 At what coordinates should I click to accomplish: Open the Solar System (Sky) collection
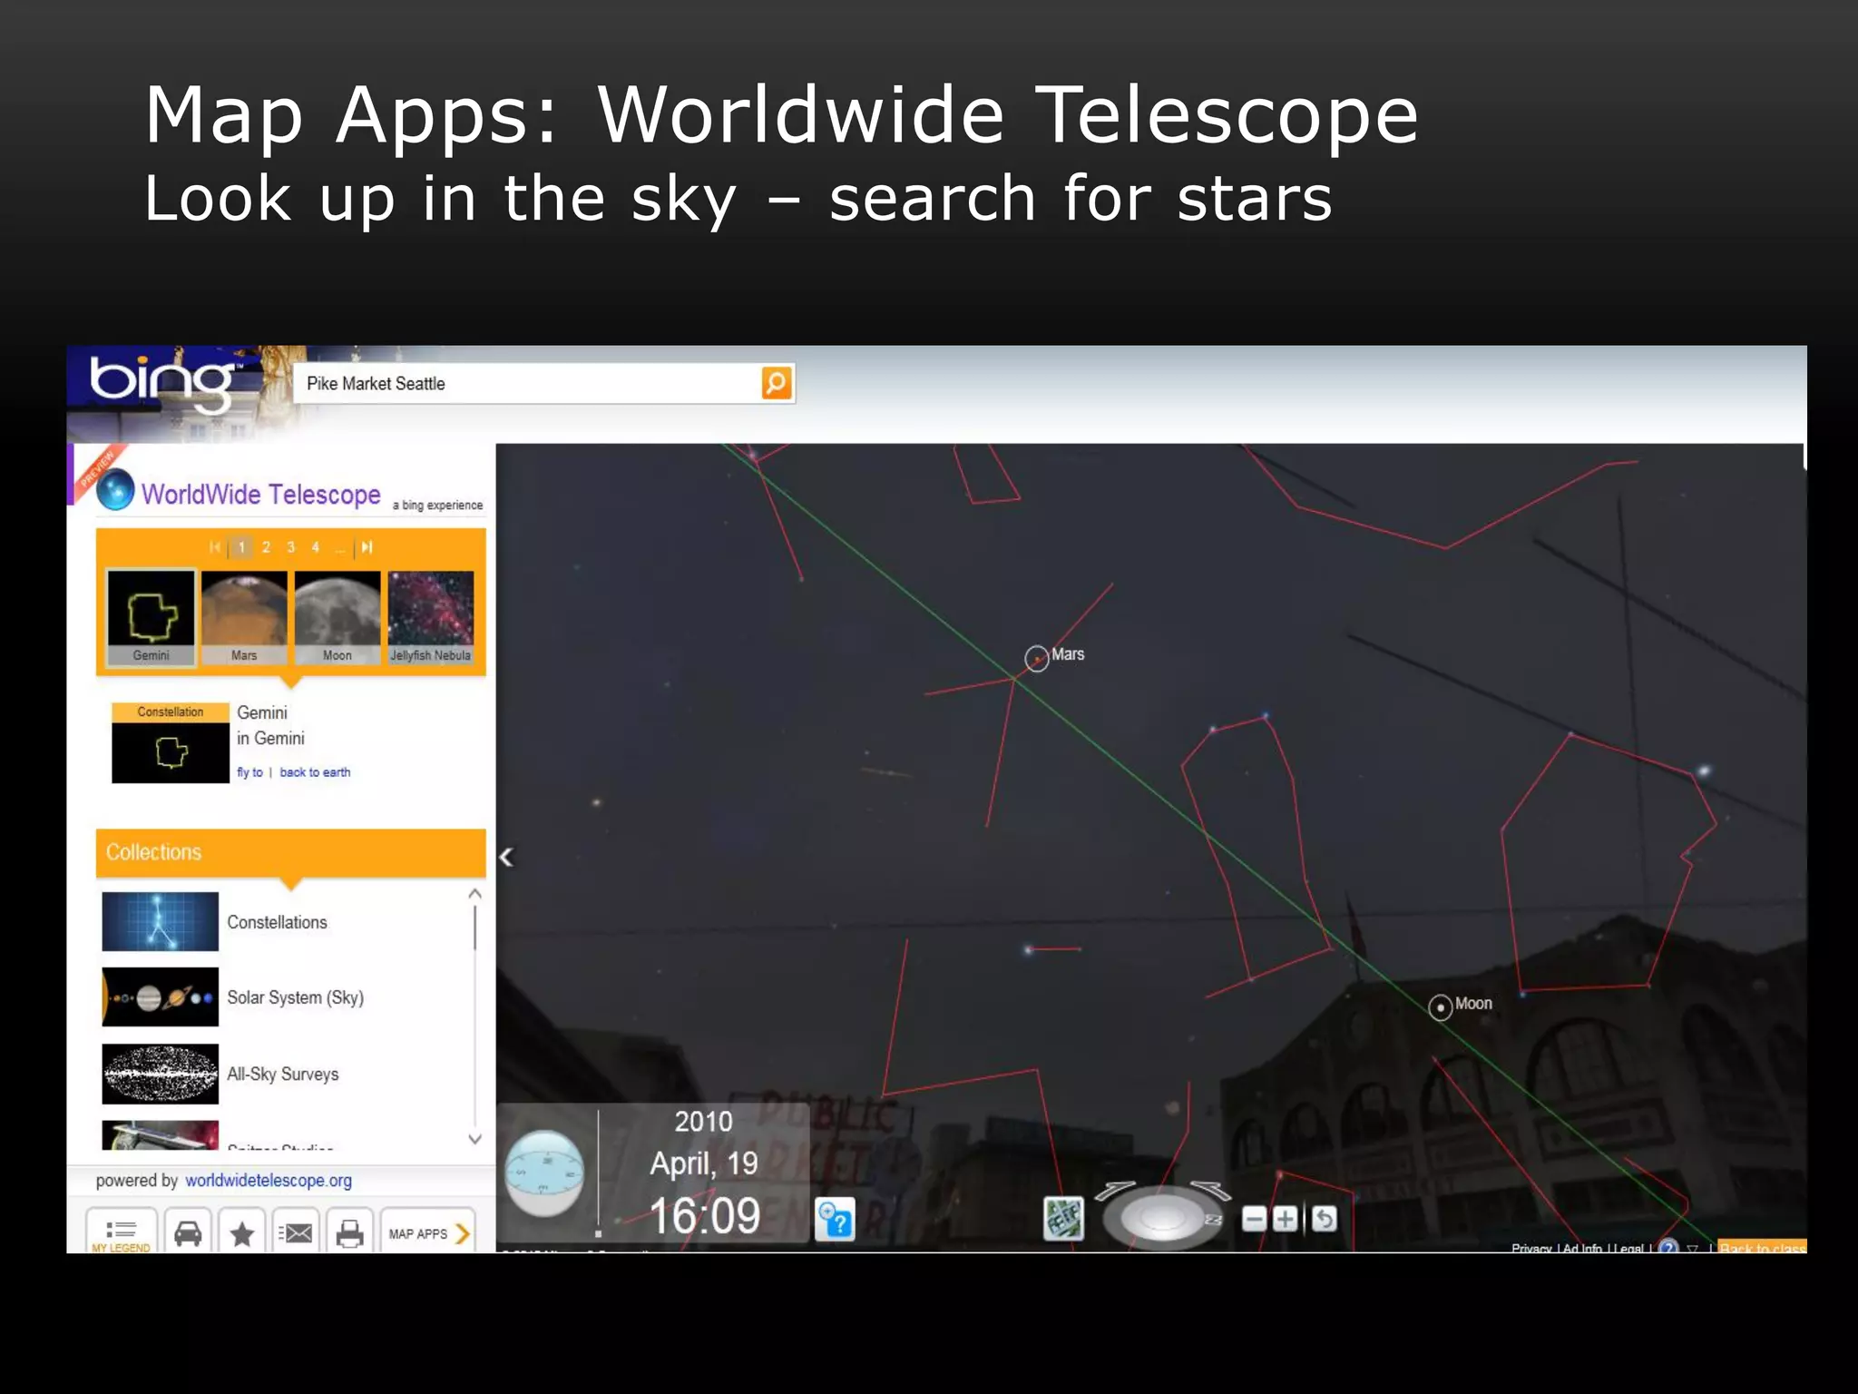296,997
